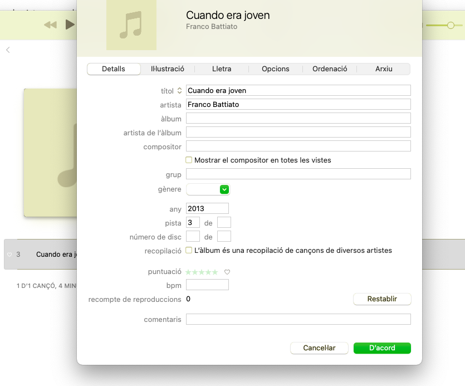The image size is (465, 386).
Task: Click the back chevron arrow
Action: point(8,50)
